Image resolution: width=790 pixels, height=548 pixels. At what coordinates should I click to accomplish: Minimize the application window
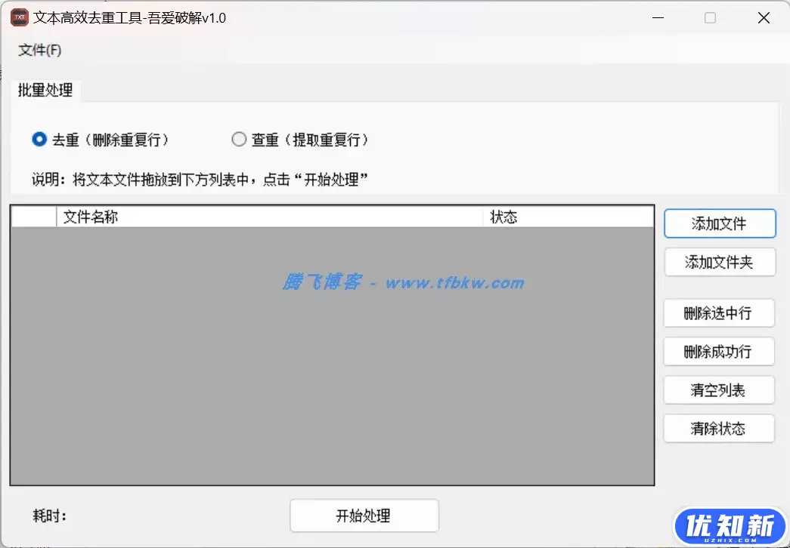click(657, 17)
